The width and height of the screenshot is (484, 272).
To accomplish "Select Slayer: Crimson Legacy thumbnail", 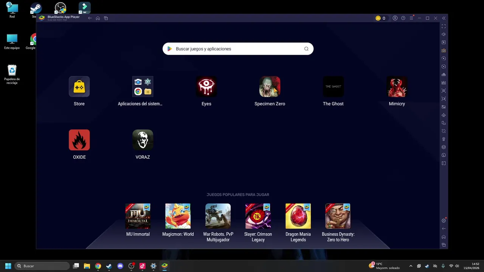I will 258,216.
